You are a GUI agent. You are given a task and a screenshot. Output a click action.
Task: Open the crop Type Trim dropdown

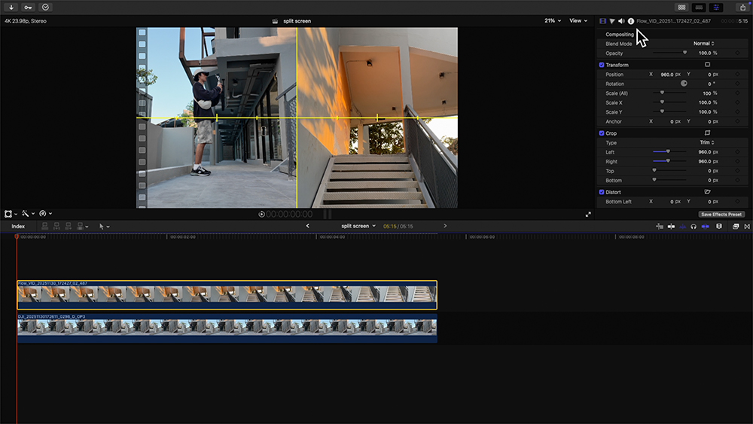click(x=706, y=142)
